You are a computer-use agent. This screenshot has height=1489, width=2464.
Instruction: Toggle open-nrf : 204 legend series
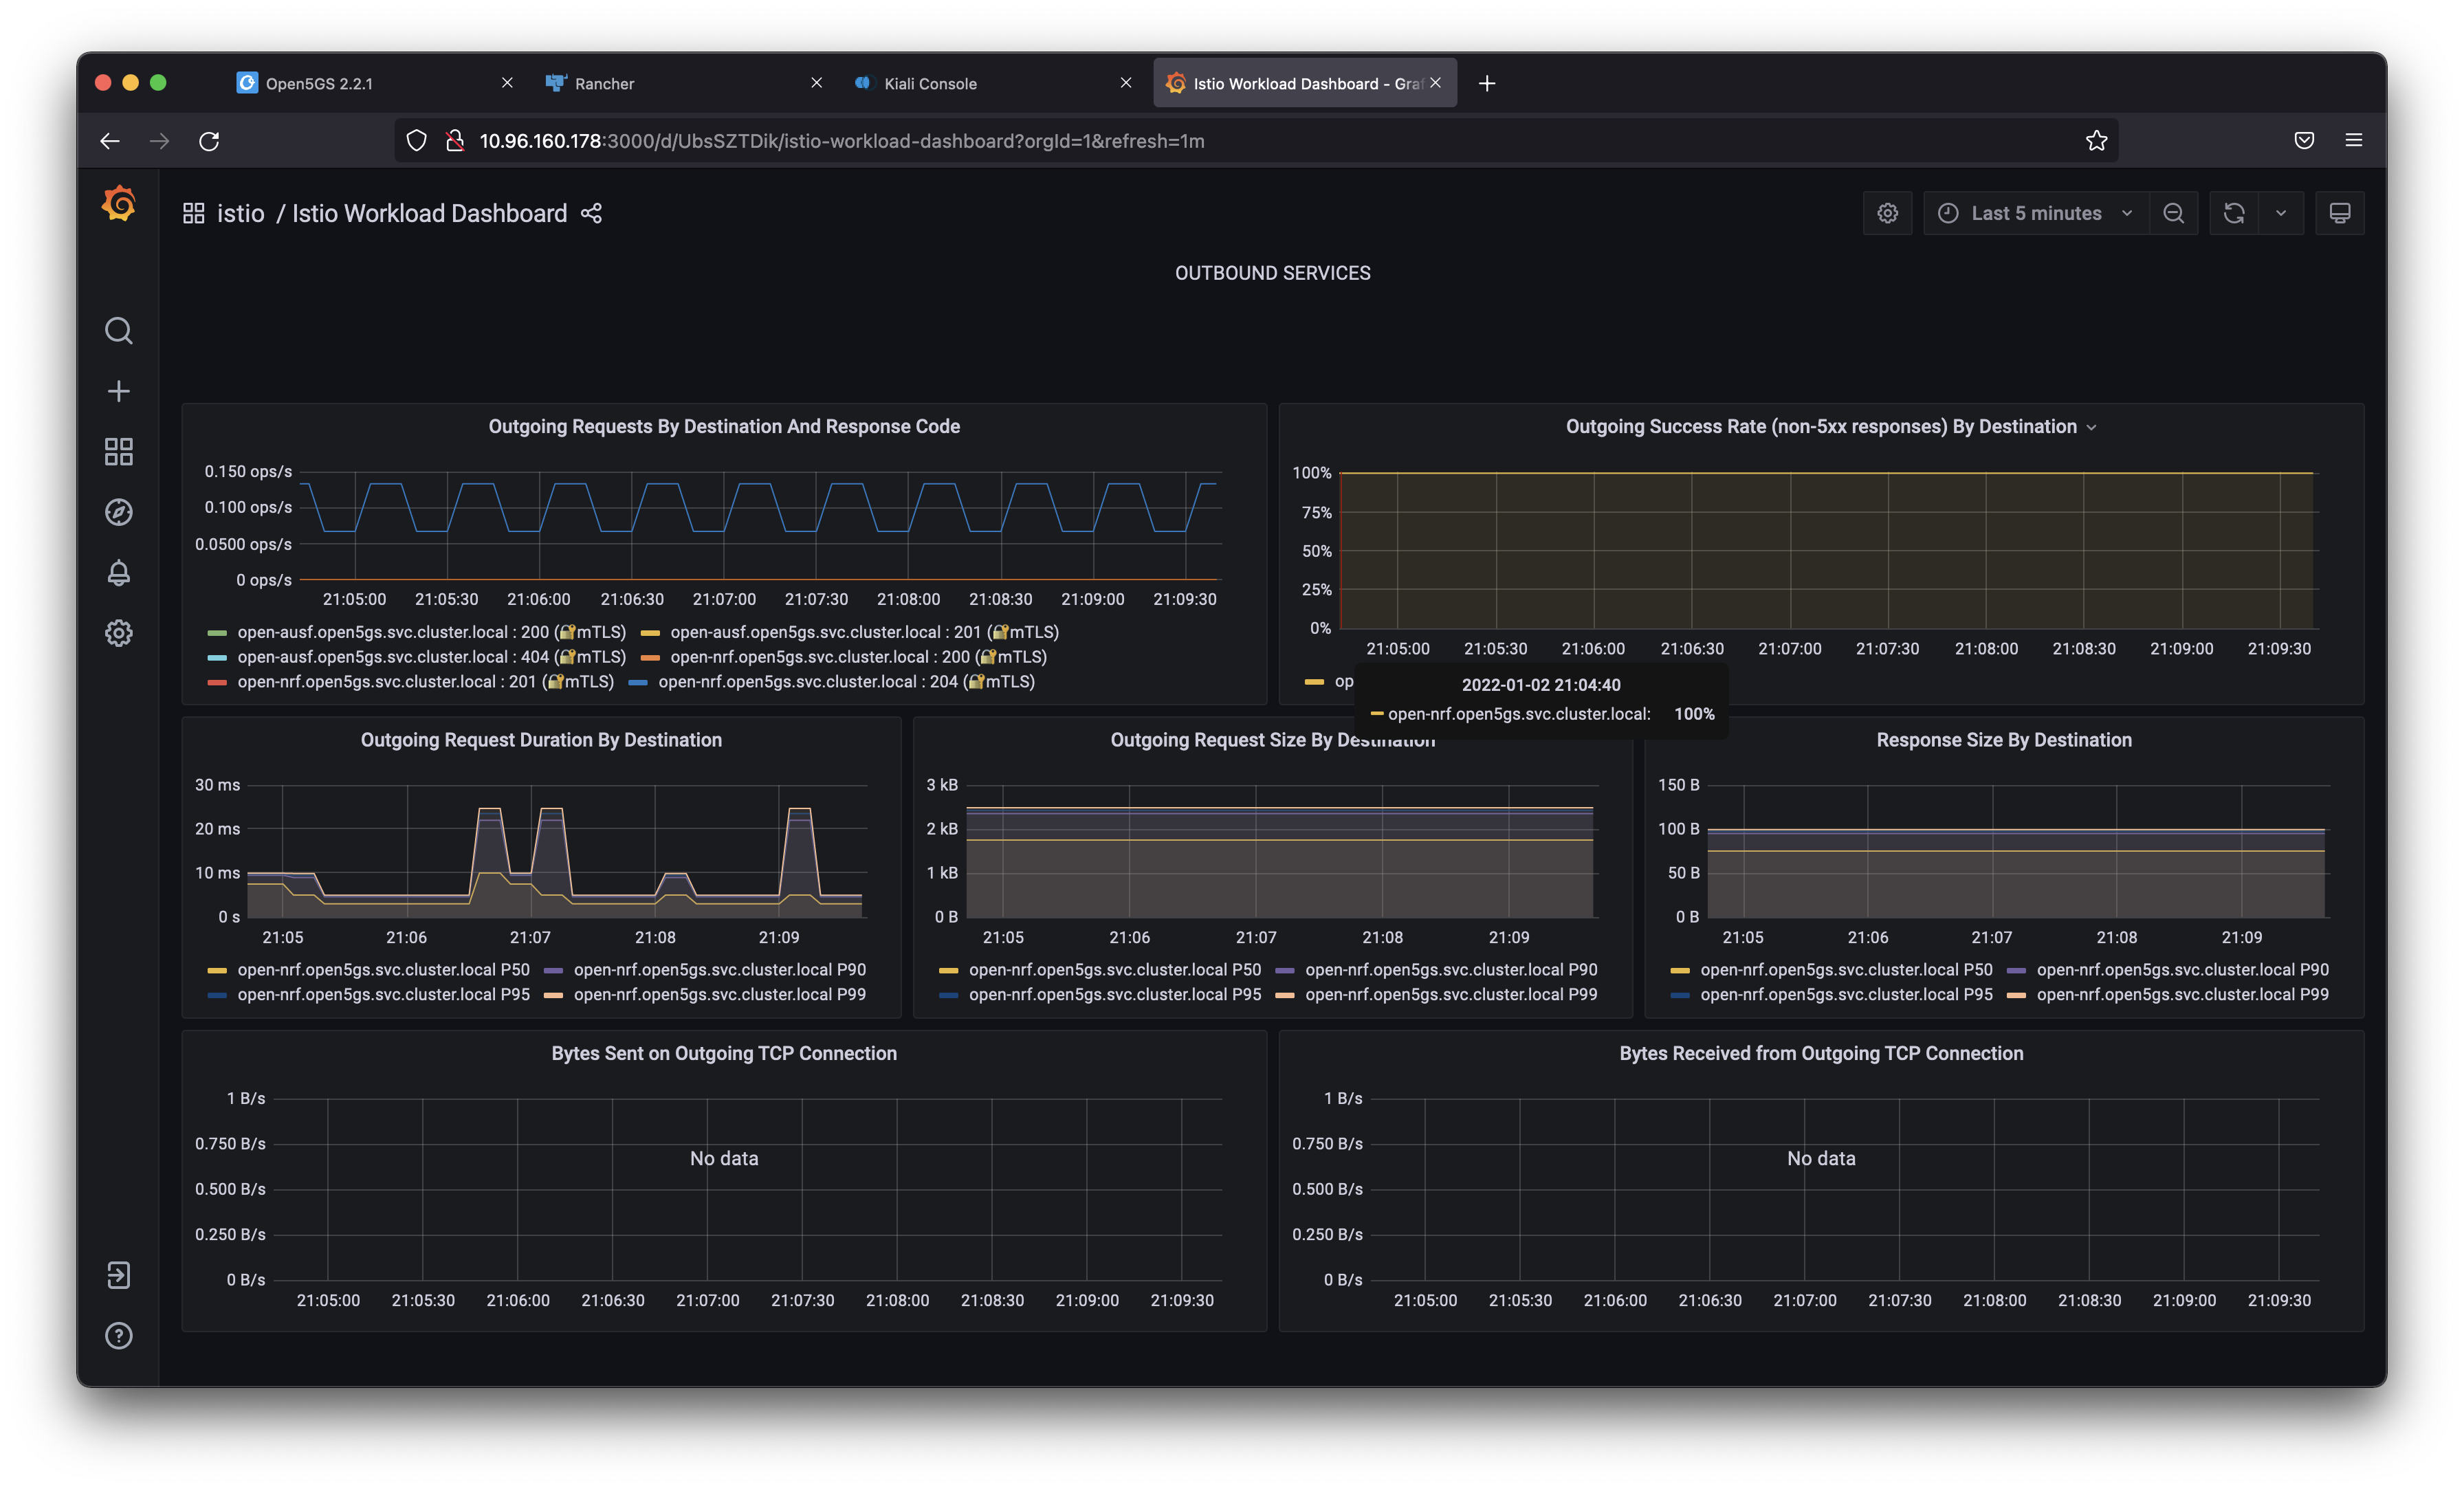pyautogui.click(x=846, y=682)
